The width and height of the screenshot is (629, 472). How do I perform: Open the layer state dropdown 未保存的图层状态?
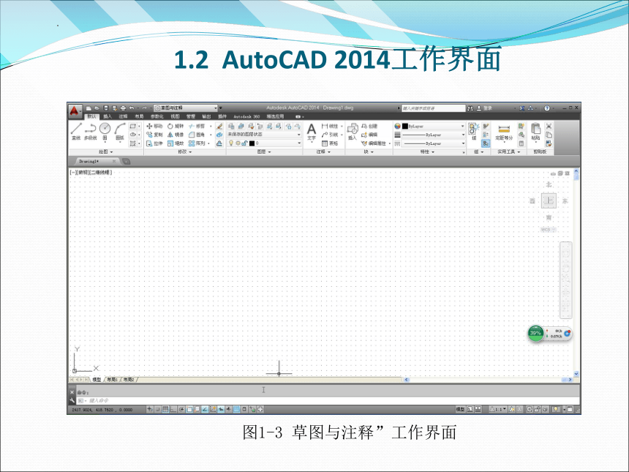coord(264,135)
